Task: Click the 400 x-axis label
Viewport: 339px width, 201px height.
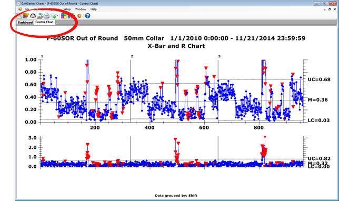Action: point(149,127)
